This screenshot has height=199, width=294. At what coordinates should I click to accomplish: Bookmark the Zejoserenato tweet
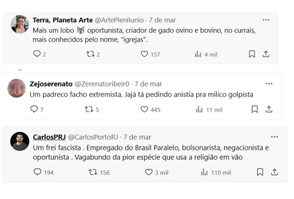point(254,109)
